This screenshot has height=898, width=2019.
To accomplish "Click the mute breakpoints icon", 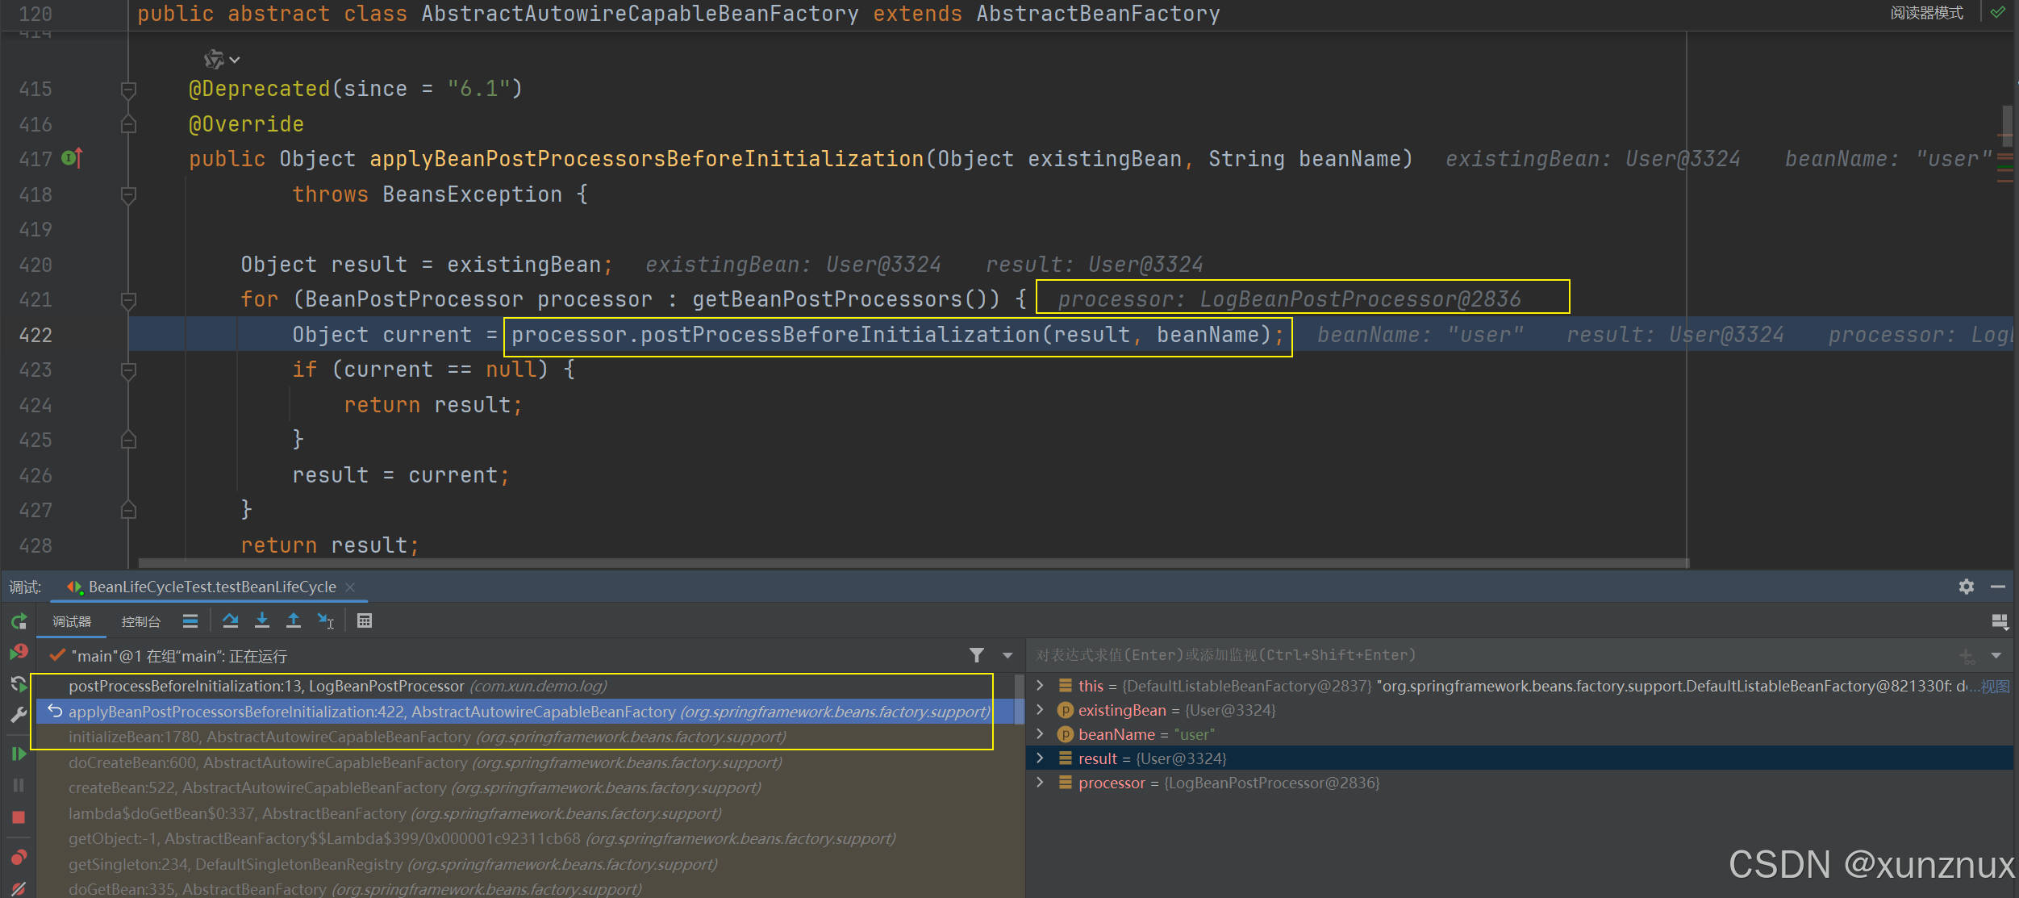I will (18, 883).
